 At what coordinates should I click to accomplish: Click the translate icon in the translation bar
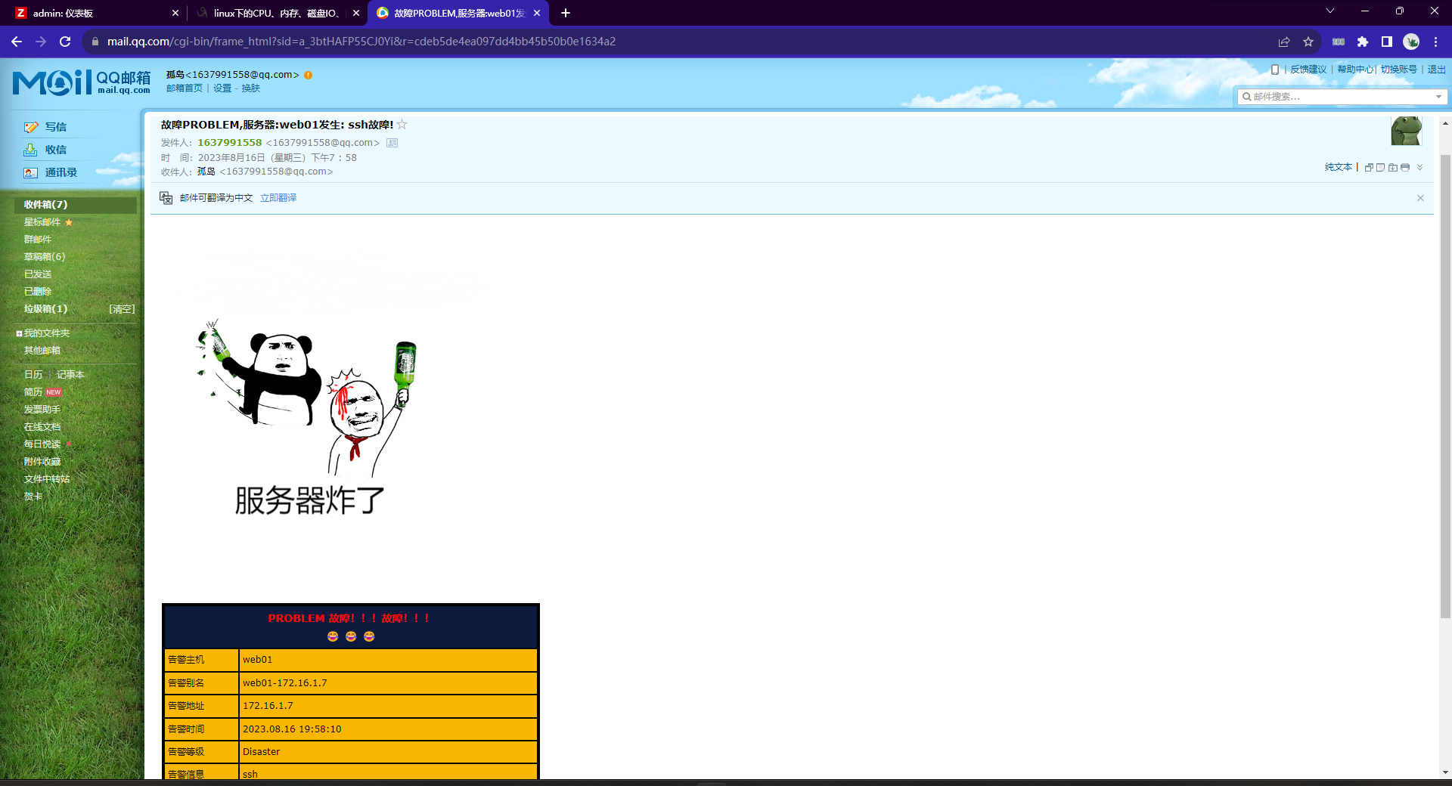(x=166, y=198)
